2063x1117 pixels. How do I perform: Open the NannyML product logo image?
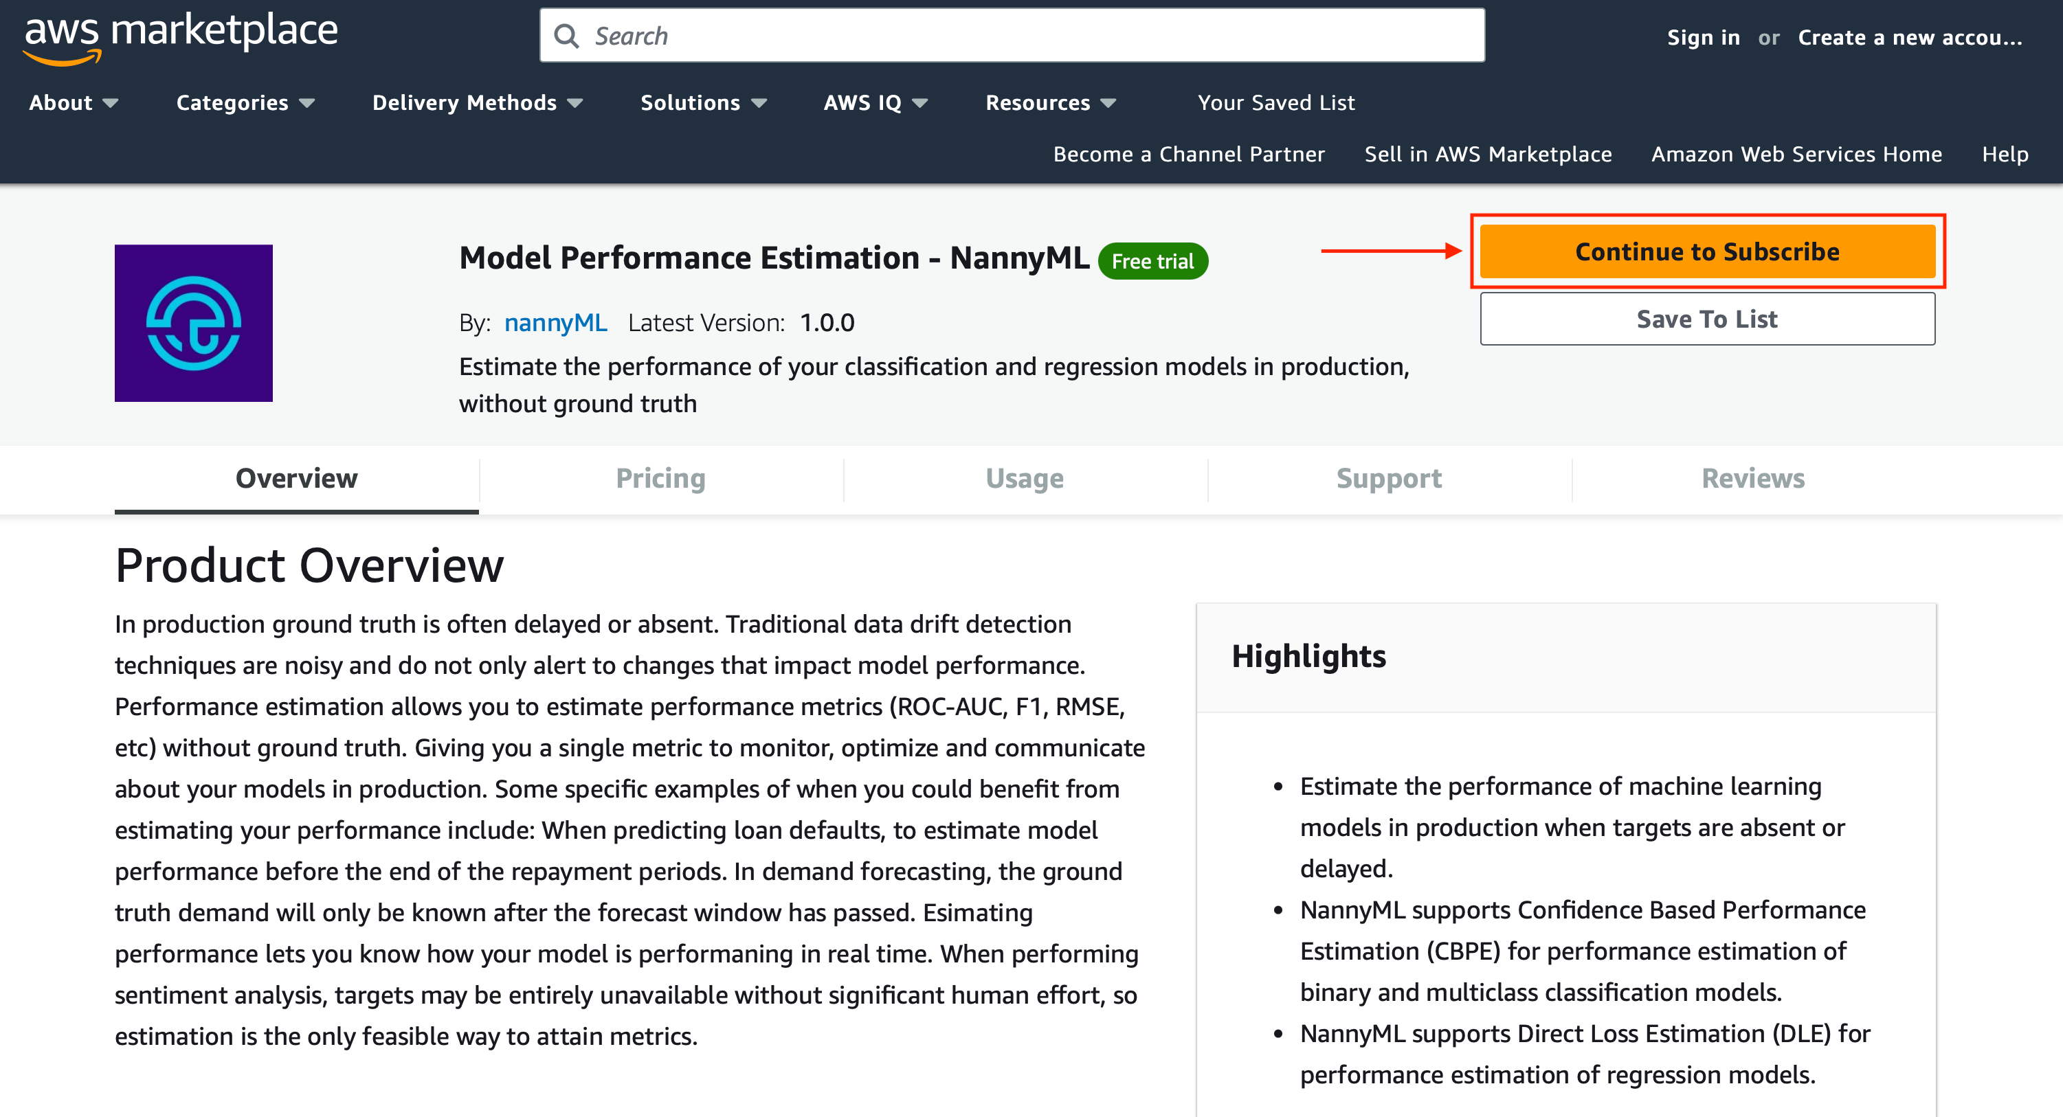tap(194, 323)
